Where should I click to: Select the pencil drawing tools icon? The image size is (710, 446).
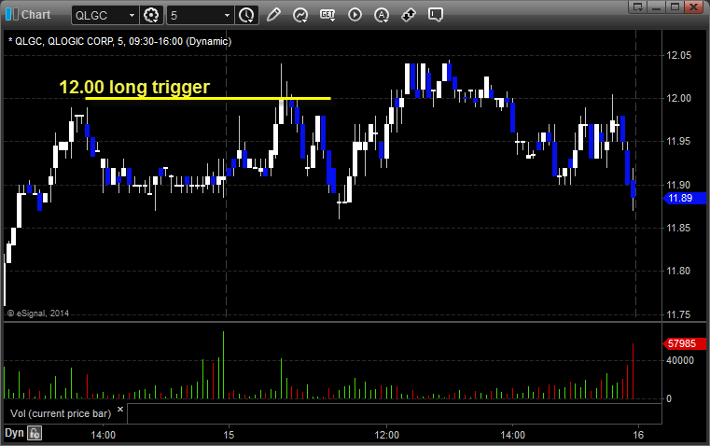(x=273, y=15)
